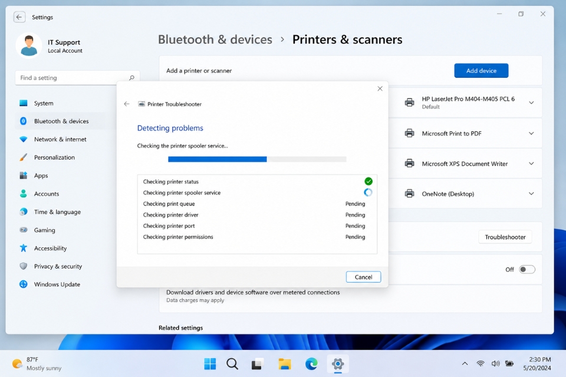The image size is (566, 377).
Task: Click the Network & internet wifi icon
Action: [x=24, y=139]
